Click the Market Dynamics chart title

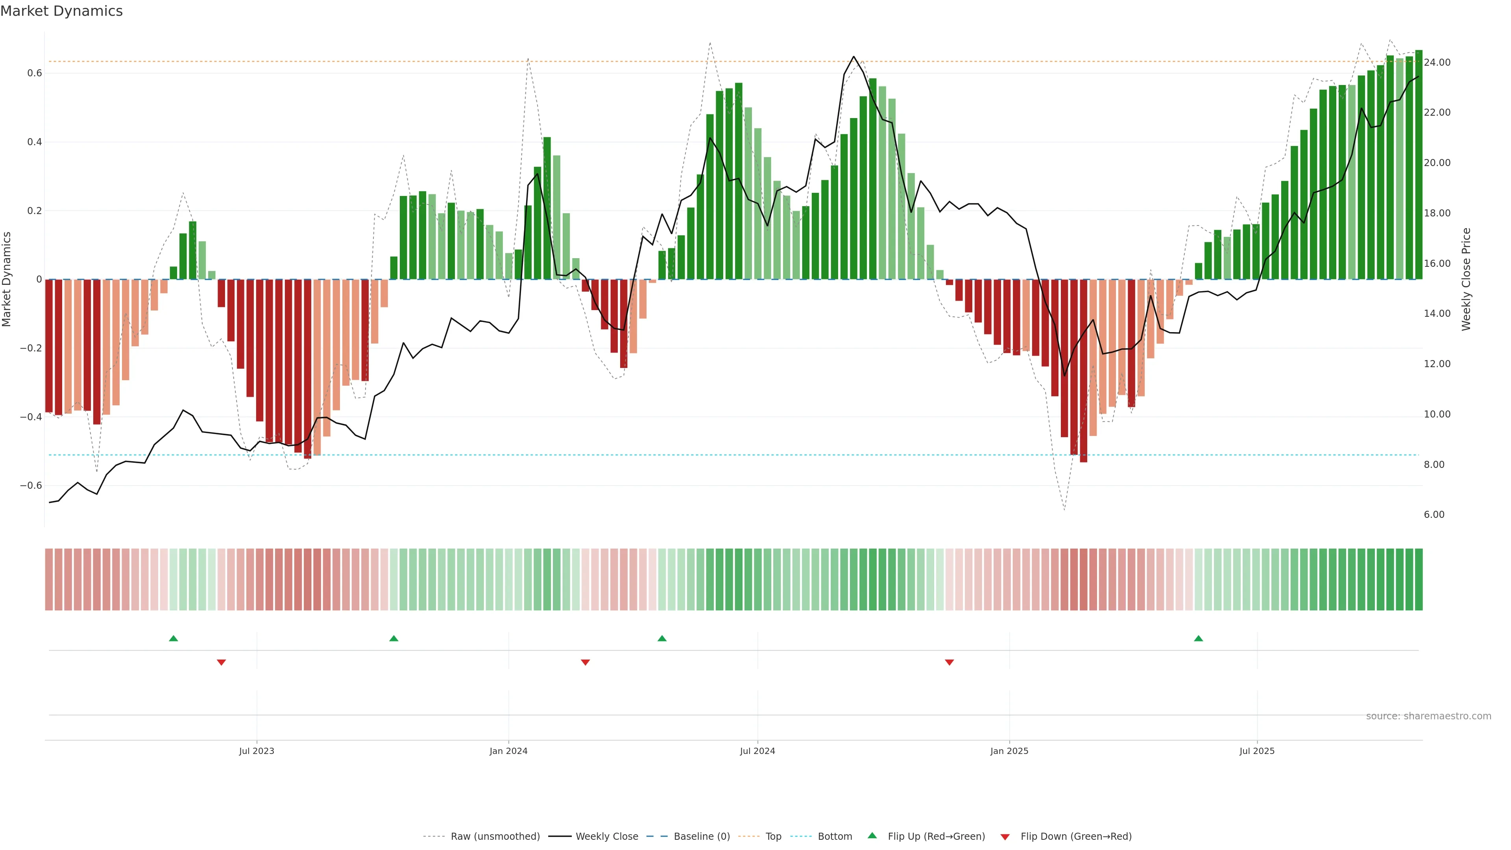[62, 11]
